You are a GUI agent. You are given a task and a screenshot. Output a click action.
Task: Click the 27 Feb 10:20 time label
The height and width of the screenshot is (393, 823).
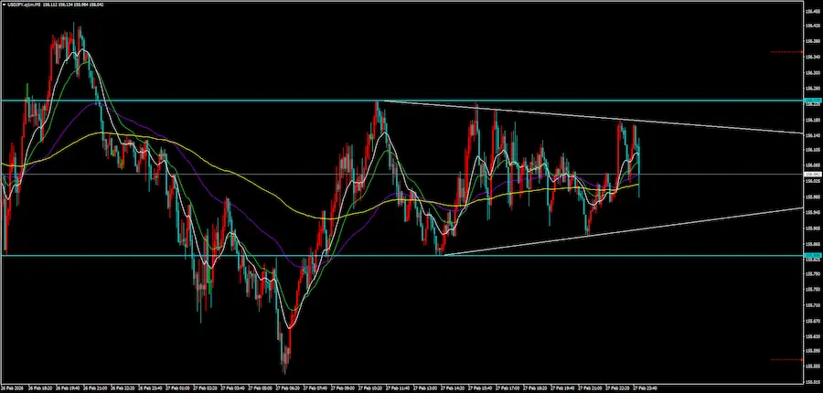point(371,387)
